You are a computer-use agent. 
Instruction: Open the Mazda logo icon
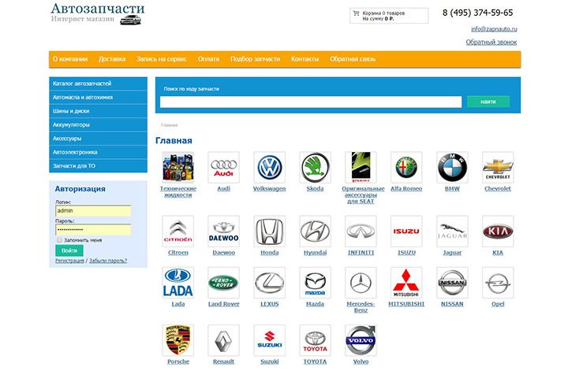click(x=315, y=283)
